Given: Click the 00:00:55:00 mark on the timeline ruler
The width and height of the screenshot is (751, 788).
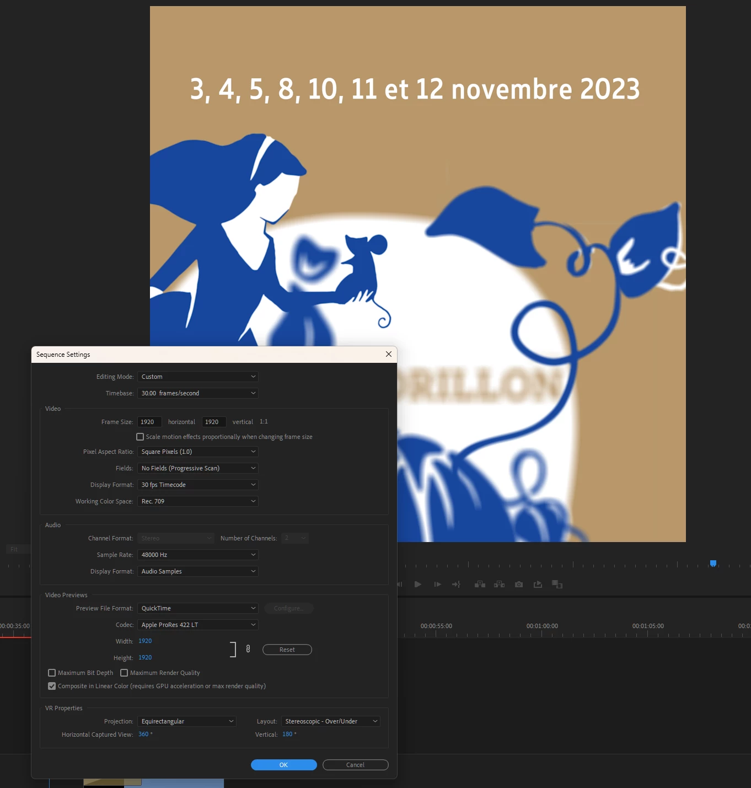Looking at the screenshot, I should coord(436,626).
